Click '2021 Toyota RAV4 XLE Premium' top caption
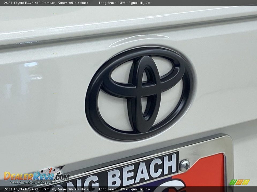 point(30,3)
